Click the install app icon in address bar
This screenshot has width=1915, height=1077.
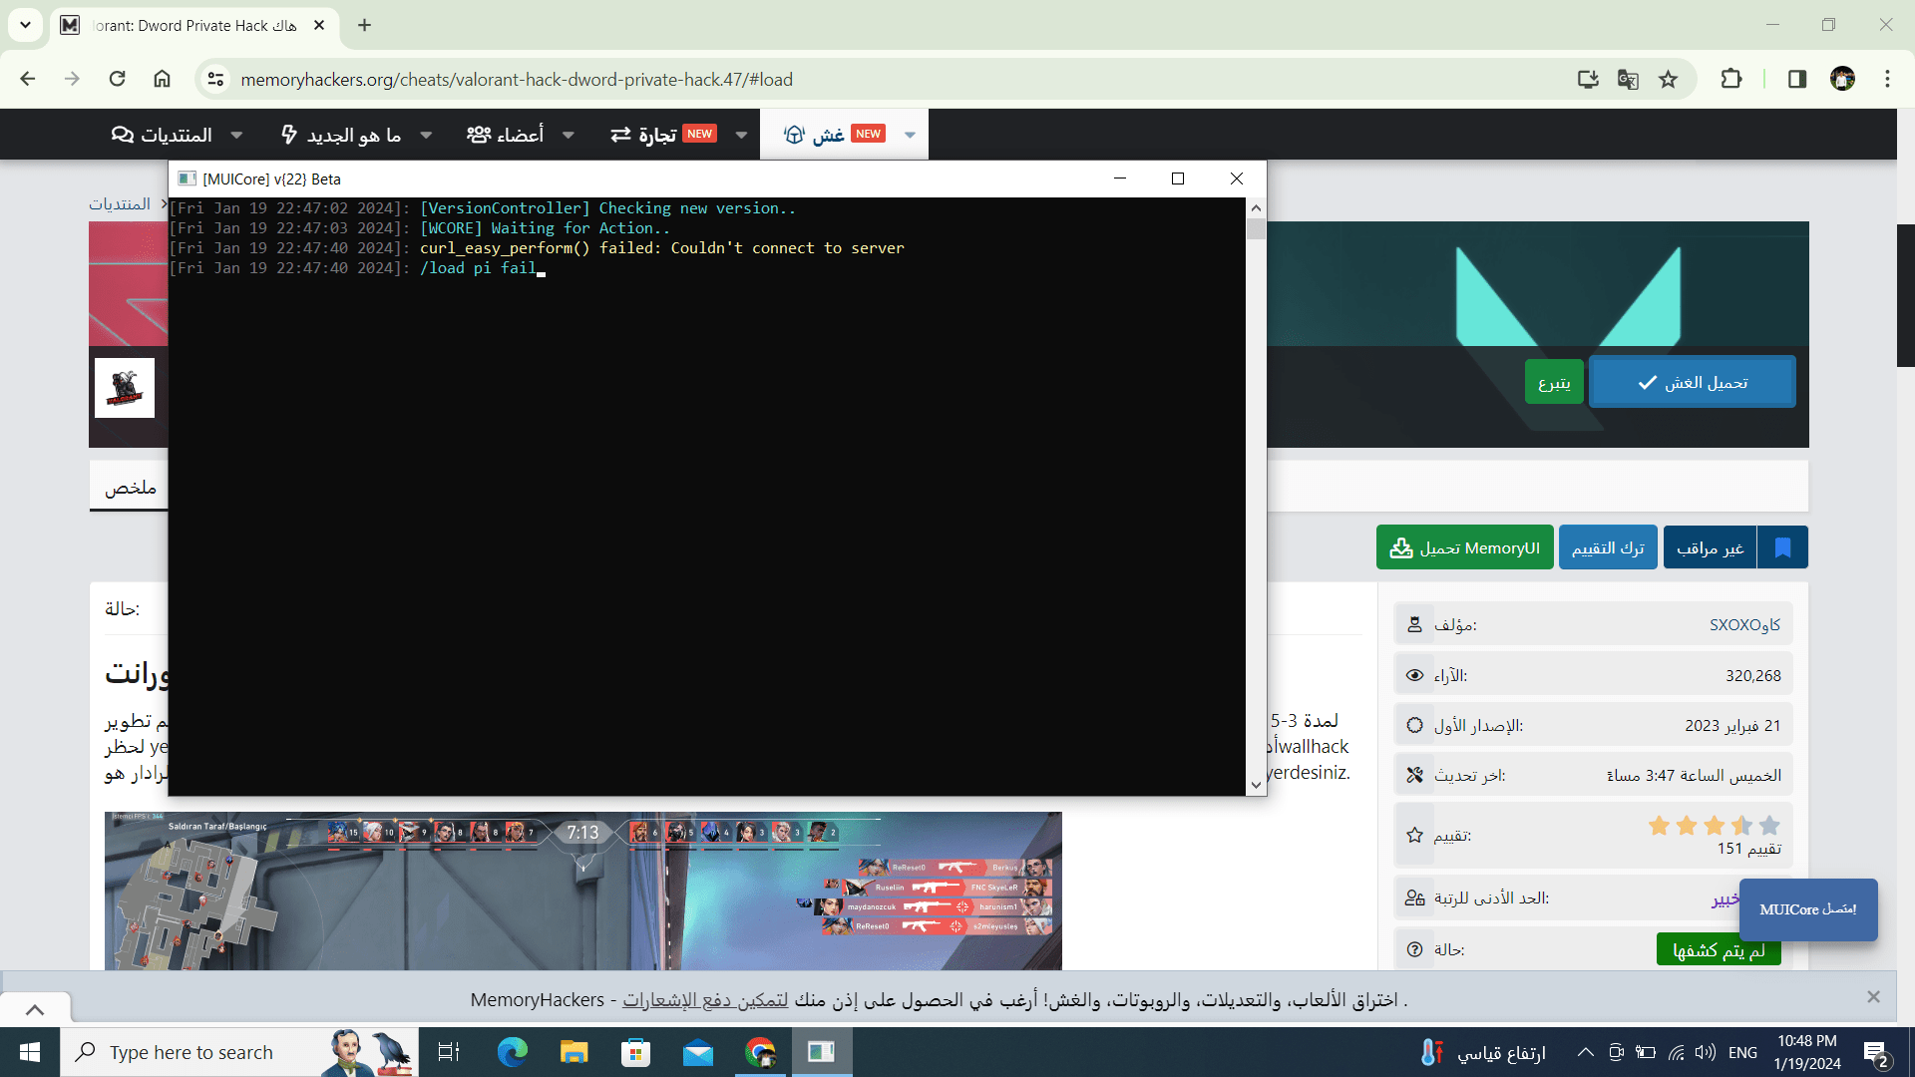point(1588,79)
